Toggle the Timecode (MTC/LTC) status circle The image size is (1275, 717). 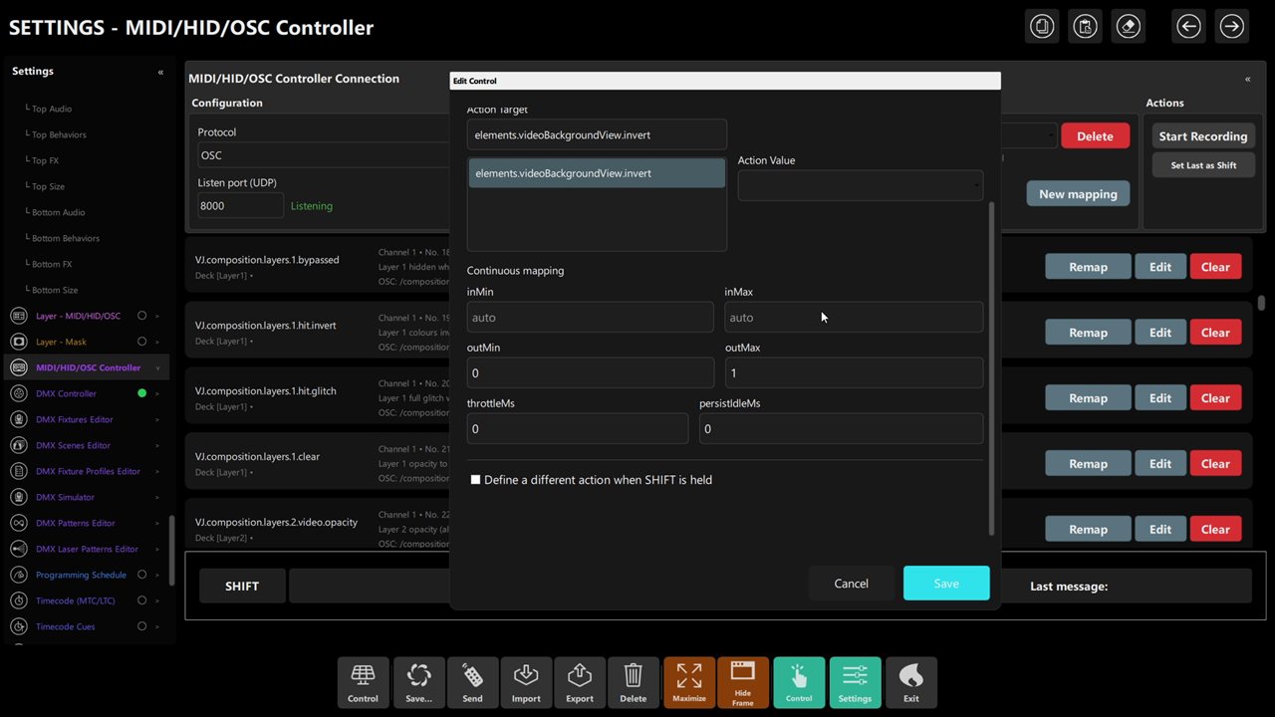[x=141, y=600]
